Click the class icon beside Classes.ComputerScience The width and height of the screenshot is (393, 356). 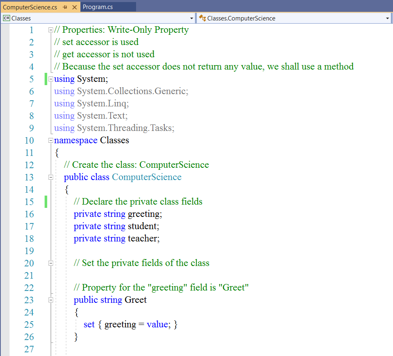(x=202, y=18)
